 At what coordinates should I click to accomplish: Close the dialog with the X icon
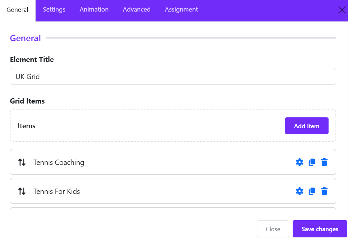342,10
